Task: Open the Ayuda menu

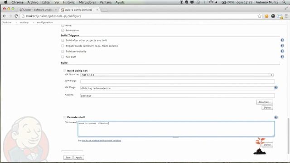Action: [x=120, y=2]
